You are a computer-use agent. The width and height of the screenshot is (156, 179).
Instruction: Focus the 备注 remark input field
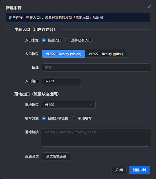96,67
